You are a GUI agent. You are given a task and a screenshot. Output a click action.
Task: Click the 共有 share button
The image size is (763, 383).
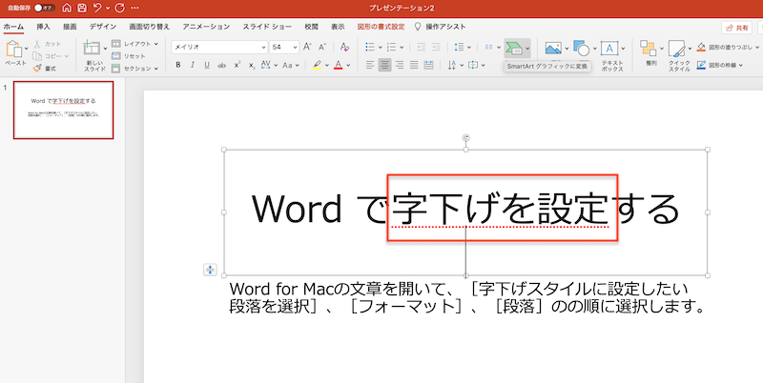click(x=737, y=28)
